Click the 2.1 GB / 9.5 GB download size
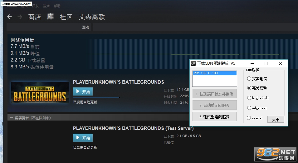 tap(188, 136)
